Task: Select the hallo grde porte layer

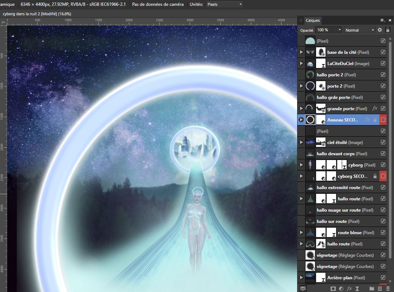Action: pyautogui.click(x=342, y=97)
